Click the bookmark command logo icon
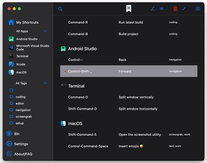 129,8
